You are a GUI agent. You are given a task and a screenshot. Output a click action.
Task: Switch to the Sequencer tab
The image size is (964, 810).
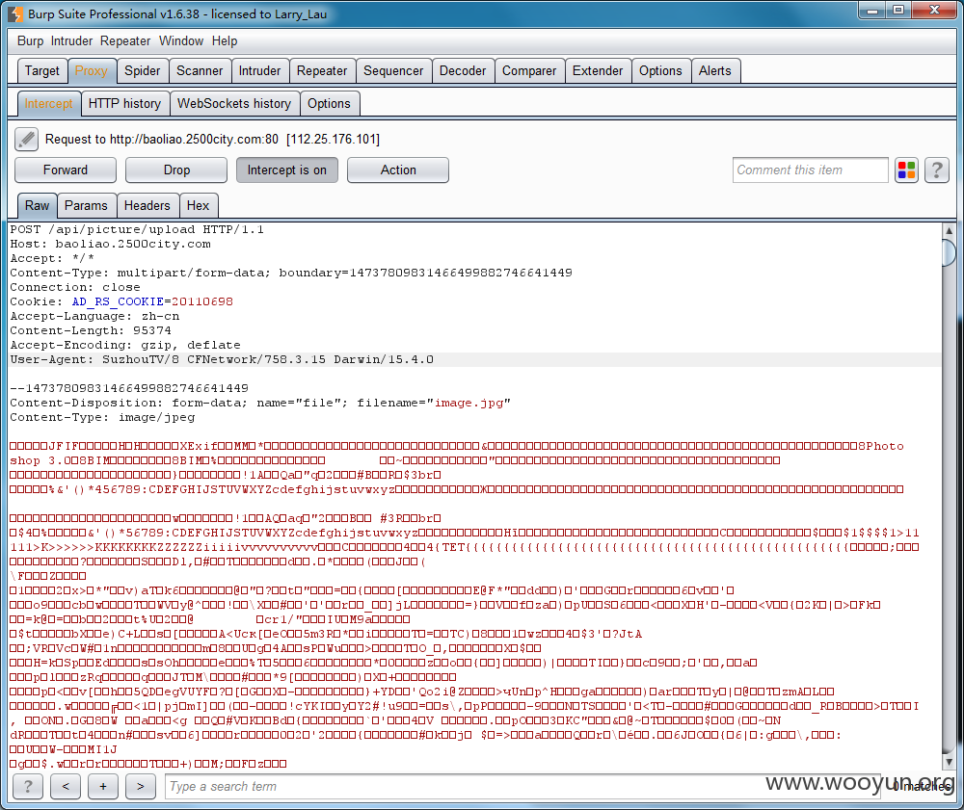click(393, 70)
